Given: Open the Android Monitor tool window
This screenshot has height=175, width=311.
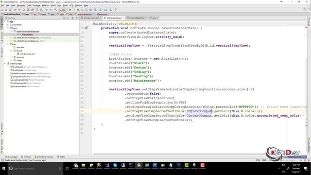Looking at the screenshot, I should [44, 157].
